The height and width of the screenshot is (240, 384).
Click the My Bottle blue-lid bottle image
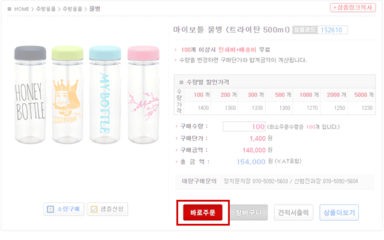pos(105,95)
